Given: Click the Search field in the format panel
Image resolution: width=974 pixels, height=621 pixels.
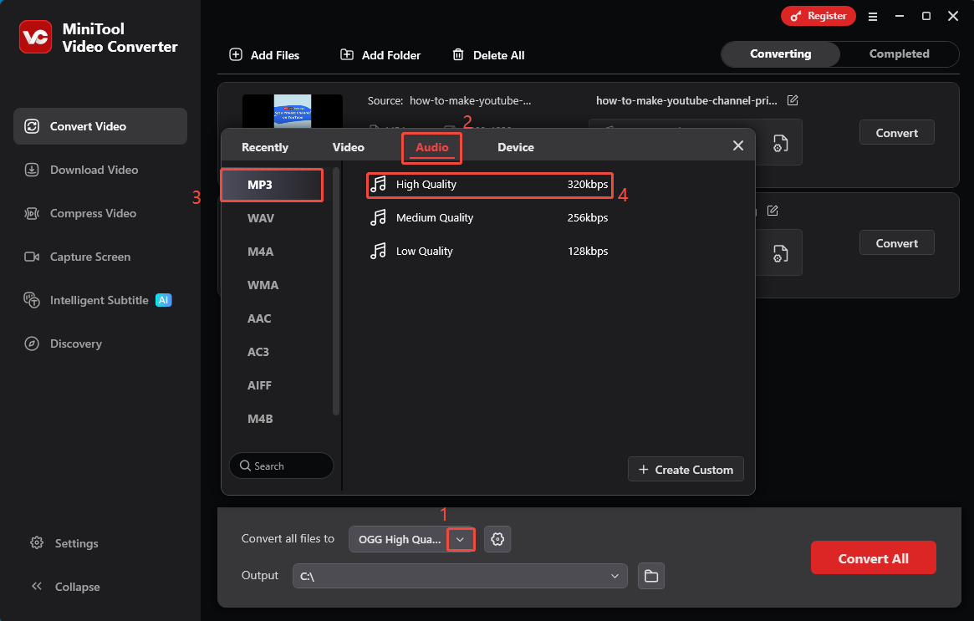Looking at the screenshot, I should [281, 466].
